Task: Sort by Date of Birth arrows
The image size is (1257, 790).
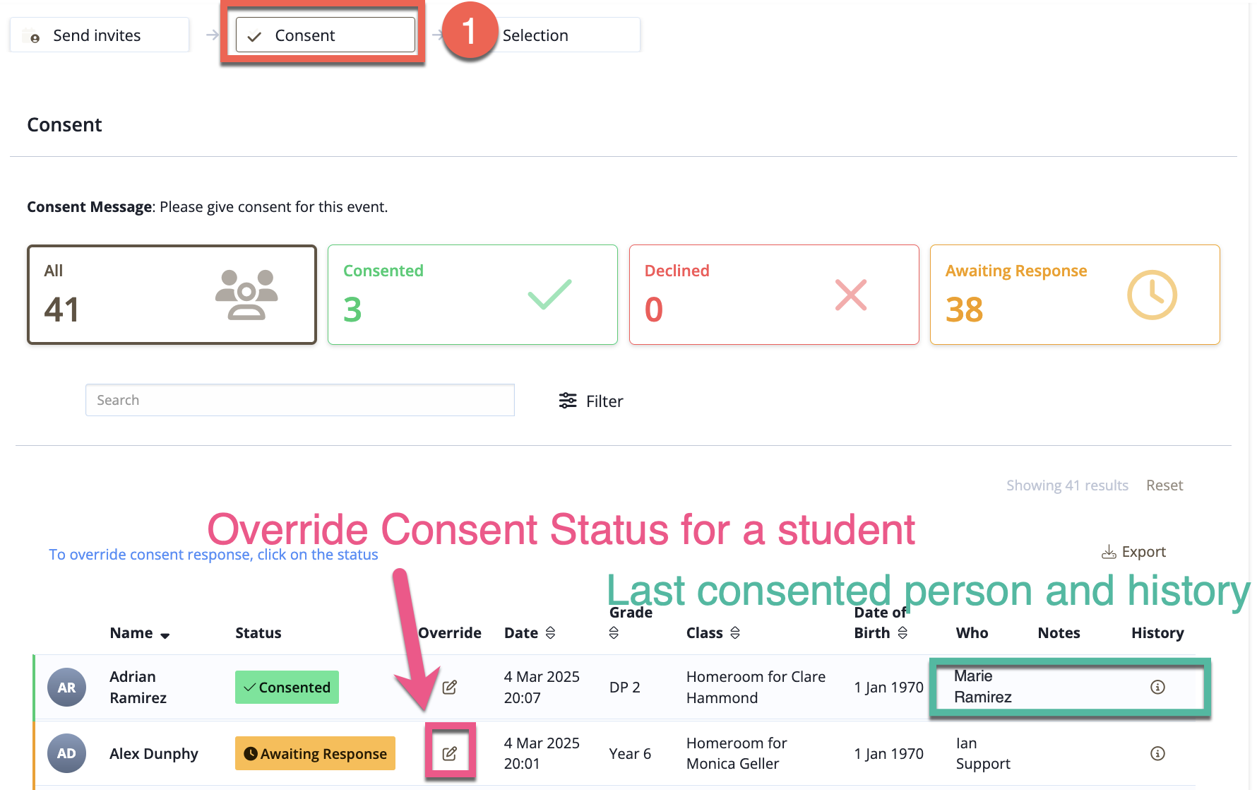Action: point(902,633)
